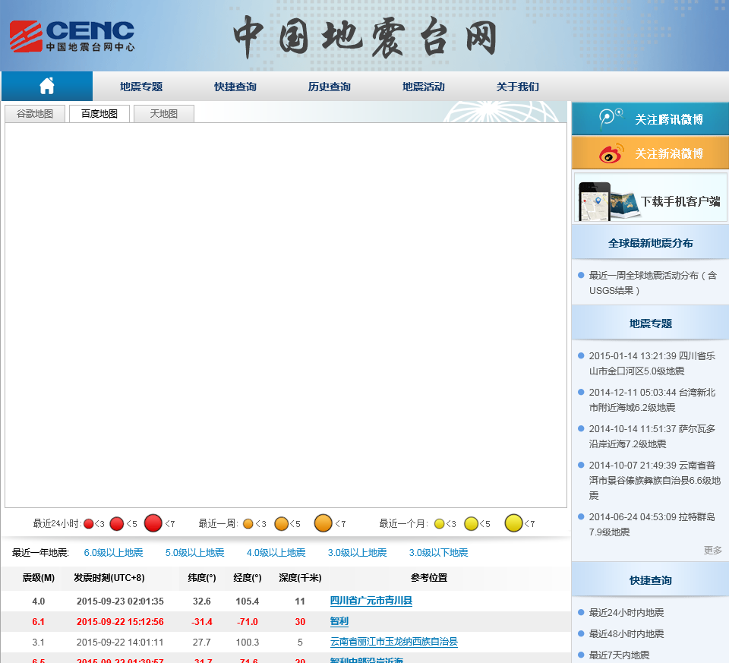The image size is (729, 663).
Task: Click the time cell 2015-09-23 02:01:35
Action: pos(120,601)
